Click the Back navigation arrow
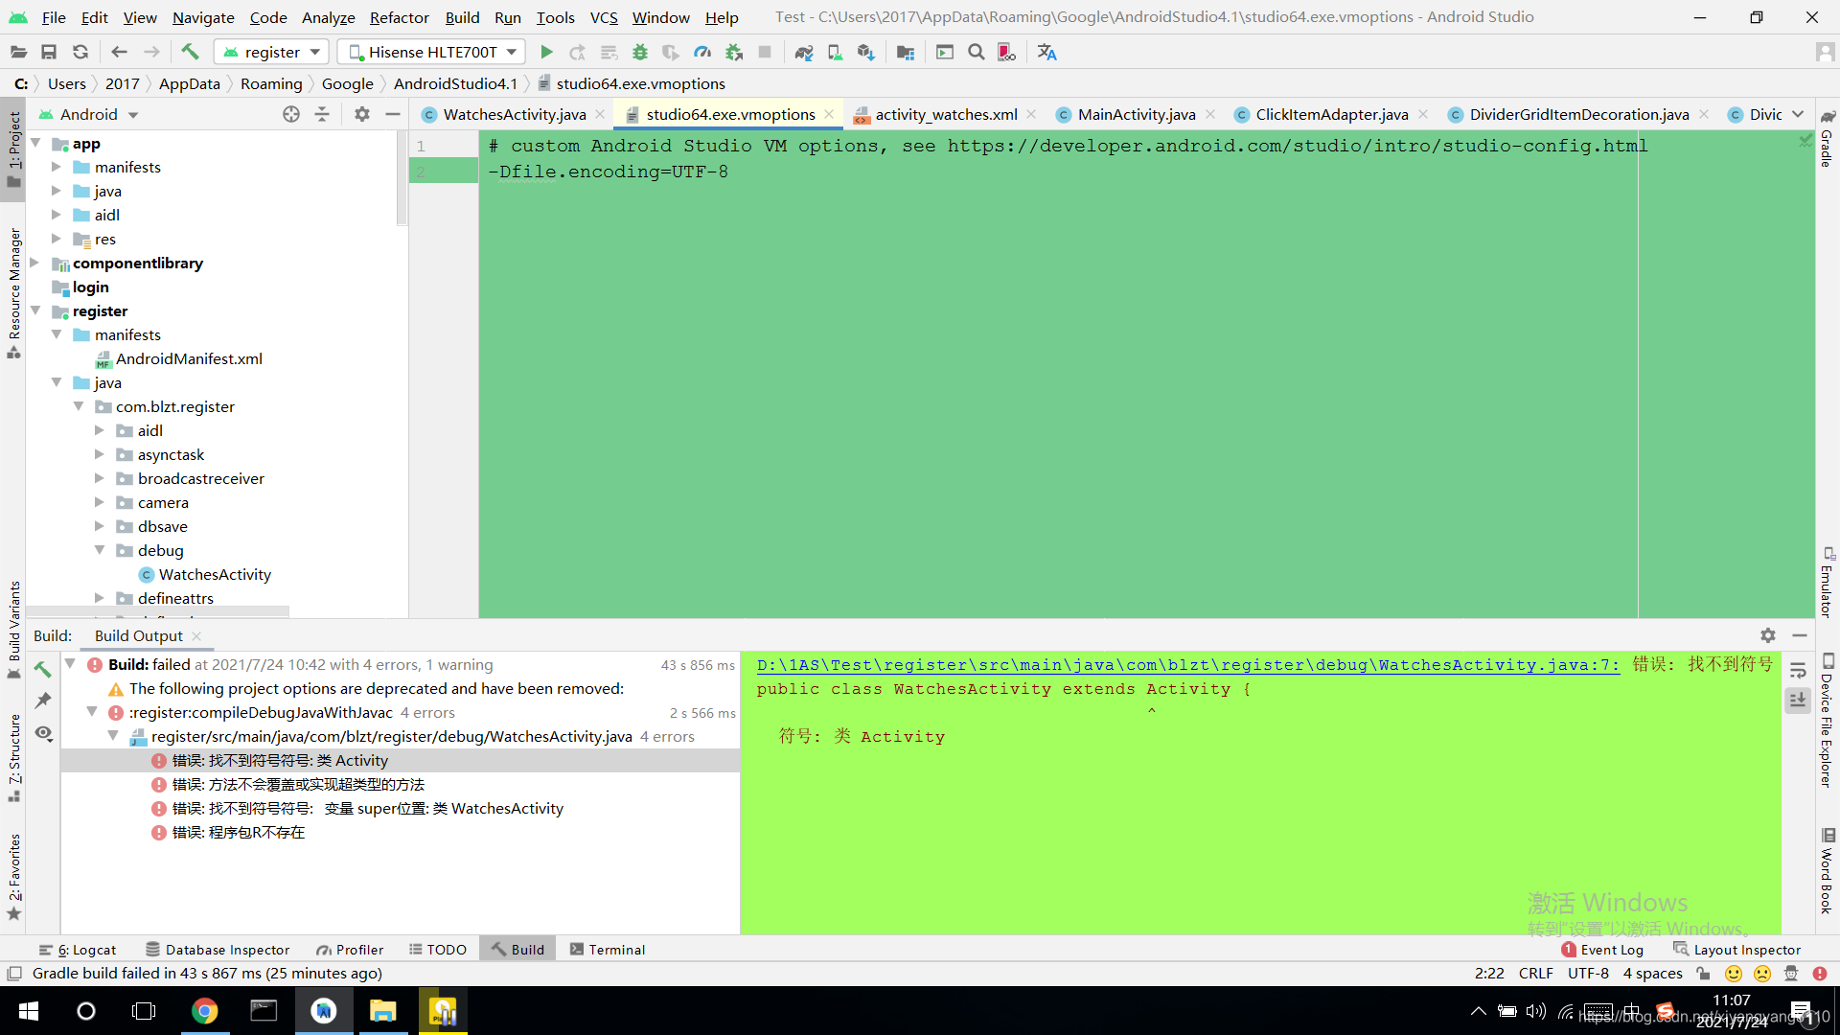Screen dimensions: 1840x1035 point(119,53)
